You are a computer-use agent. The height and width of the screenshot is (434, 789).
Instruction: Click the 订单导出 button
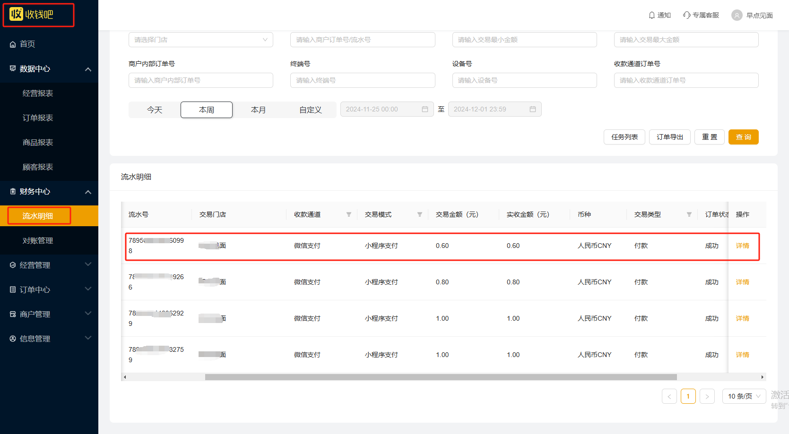(x=669, y=137)
